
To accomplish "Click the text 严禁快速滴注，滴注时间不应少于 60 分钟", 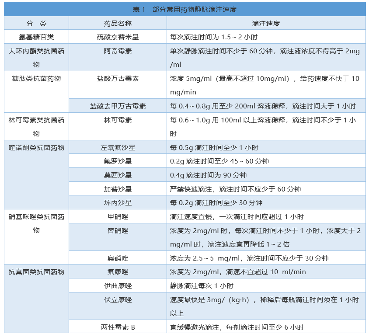I will [235, 189].
